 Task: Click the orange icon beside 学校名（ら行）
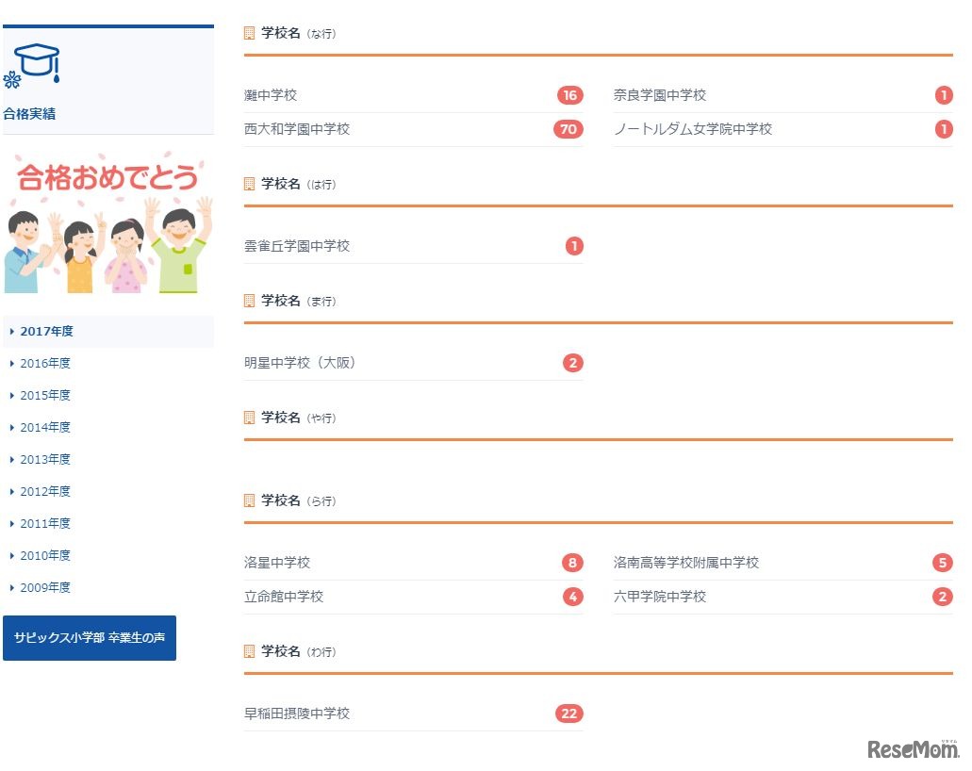[x=248, y=500]
